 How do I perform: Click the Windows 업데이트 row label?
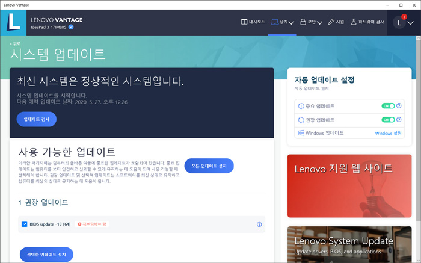324,133
